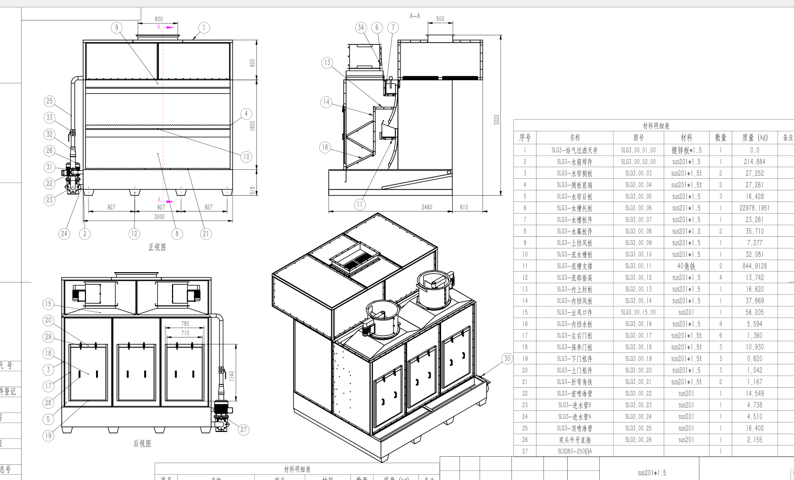This screenshot has width=794, height=480.
Task: Select balloon callout 1 in front view
Action: point(204,28)
